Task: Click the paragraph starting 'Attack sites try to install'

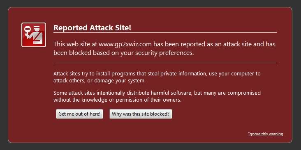Action: coord(157,77)
